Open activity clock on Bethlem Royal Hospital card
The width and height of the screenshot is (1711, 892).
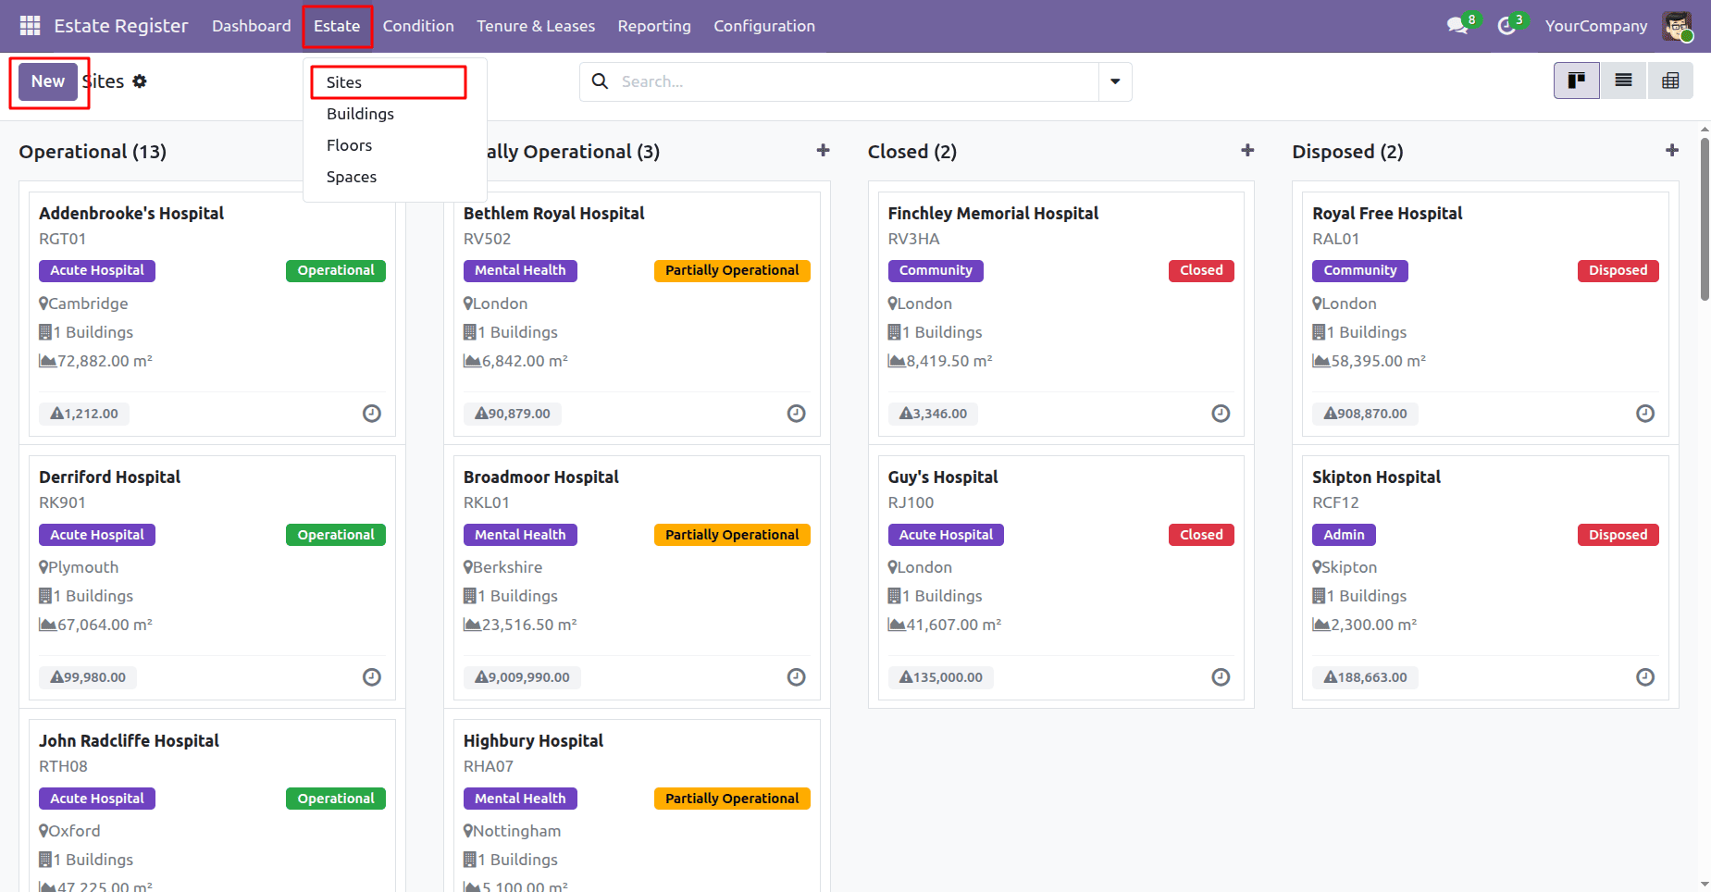coord(796,414)
